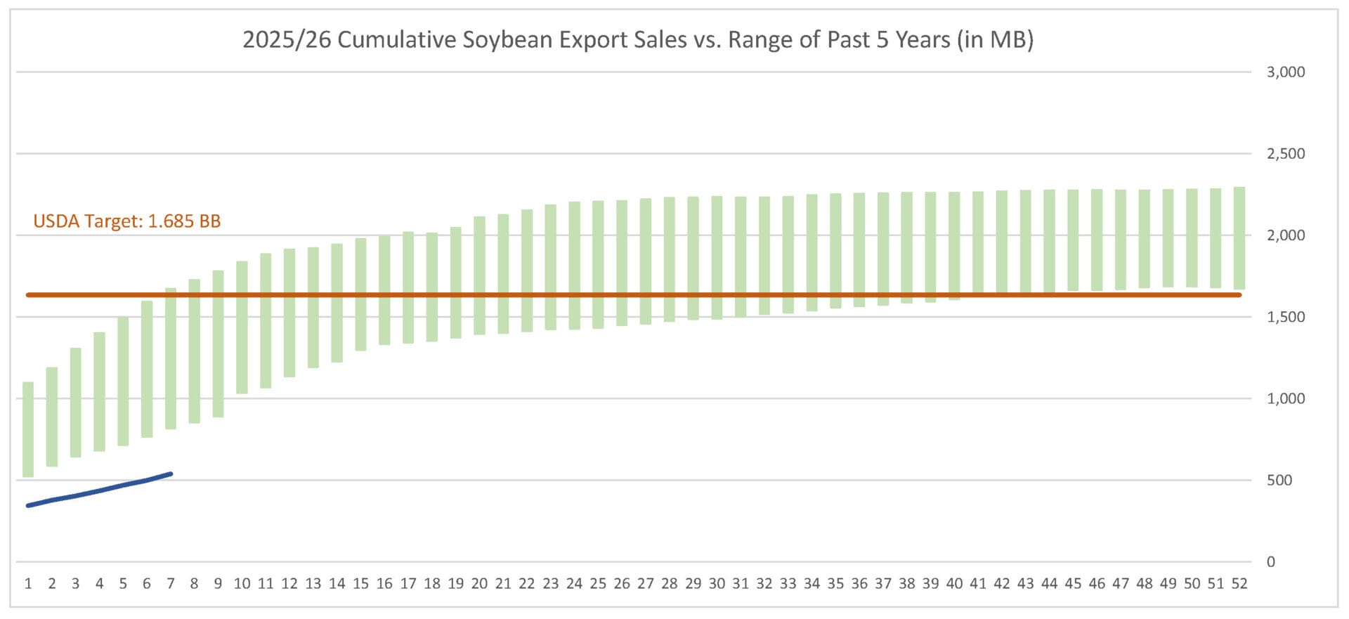1349x619 pixels.
Task: Click week 40 x-axis label
Action: pos(954,584)
